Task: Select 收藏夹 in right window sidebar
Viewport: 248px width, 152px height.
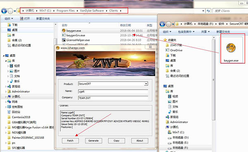Action: click(x=170, y=40)
